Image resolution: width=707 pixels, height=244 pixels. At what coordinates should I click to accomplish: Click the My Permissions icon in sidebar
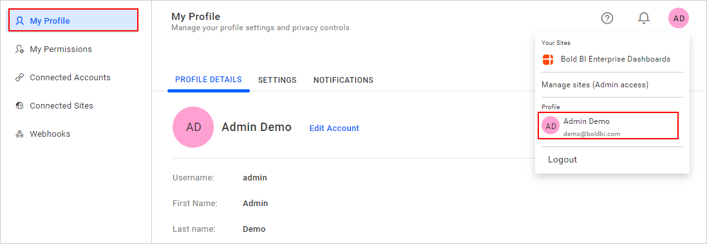tap(19, 49)
